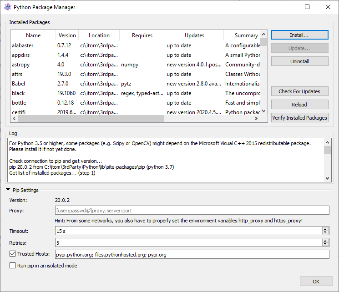339x292 pixels.
Task: Sort packages by the Name column header
Action: [33, 35]
